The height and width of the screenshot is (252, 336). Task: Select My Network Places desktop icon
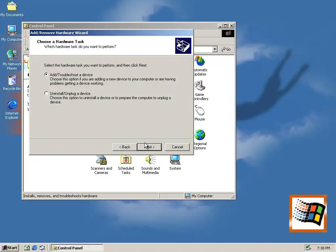pyautogui.click(x=12, y=60)
